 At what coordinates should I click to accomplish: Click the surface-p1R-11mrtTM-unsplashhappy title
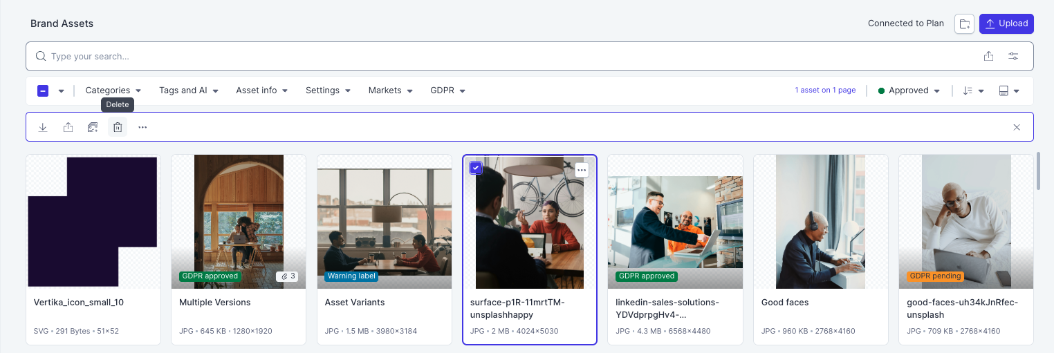517,309
